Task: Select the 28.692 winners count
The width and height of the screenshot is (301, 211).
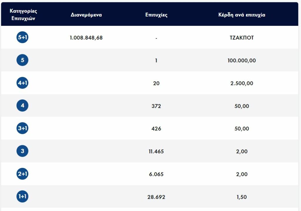Action: [x=156, y=197]
